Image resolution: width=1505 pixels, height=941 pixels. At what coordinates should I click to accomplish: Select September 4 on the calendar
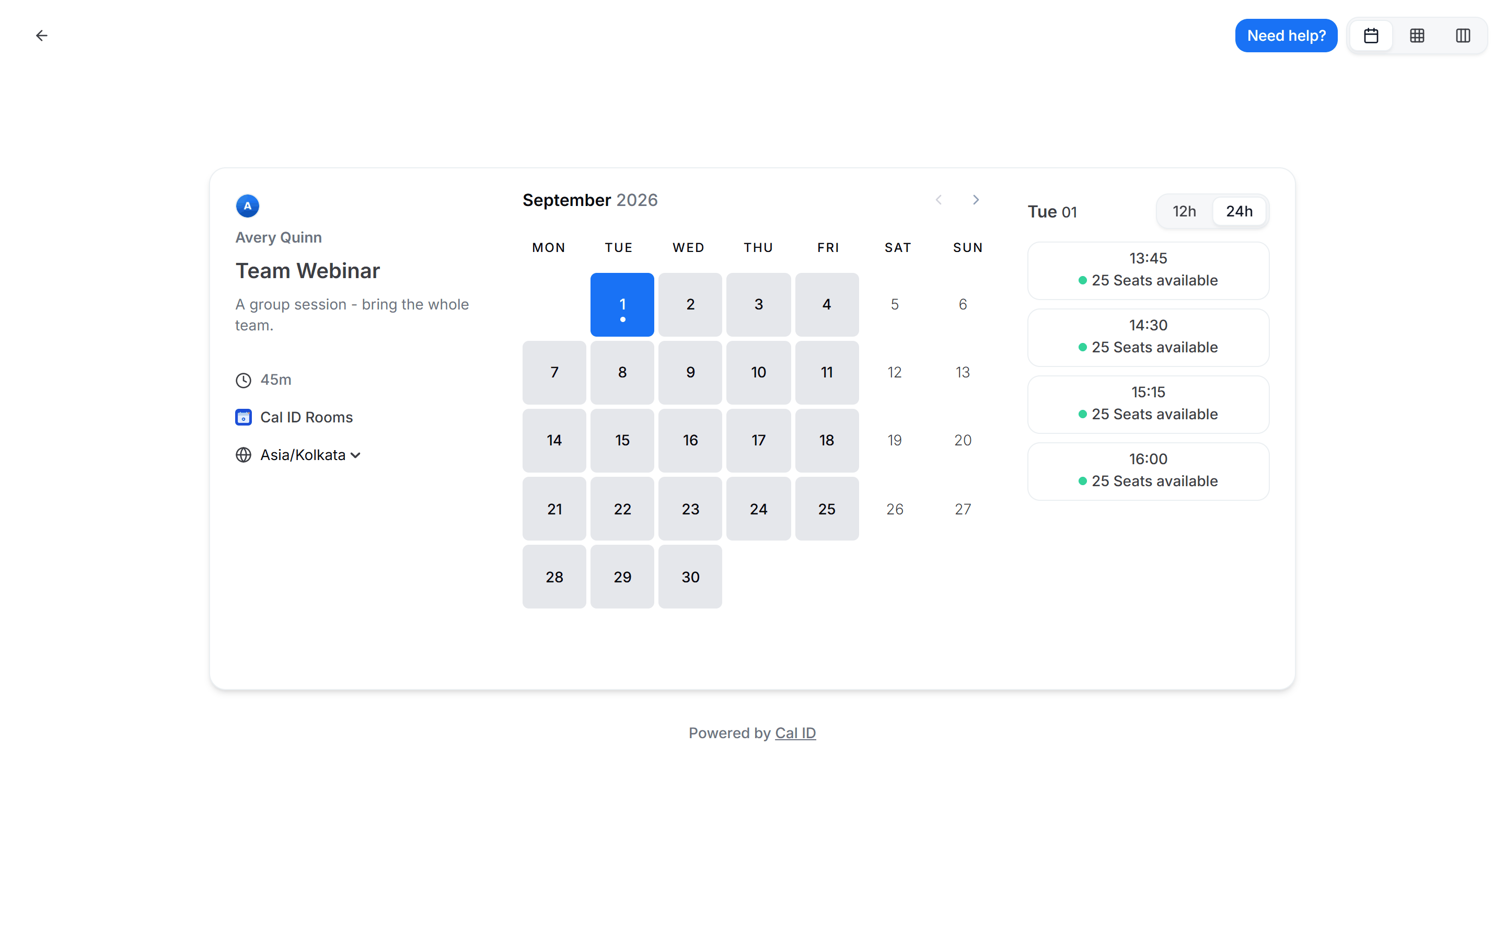tap(827, 304)
